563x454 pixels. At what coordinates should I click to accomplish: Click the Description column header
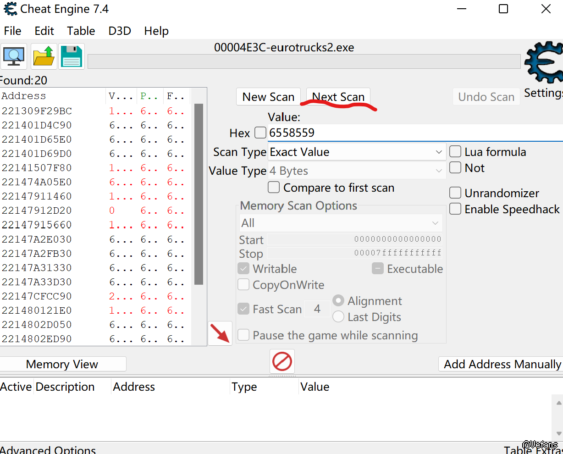click(72, 387)
